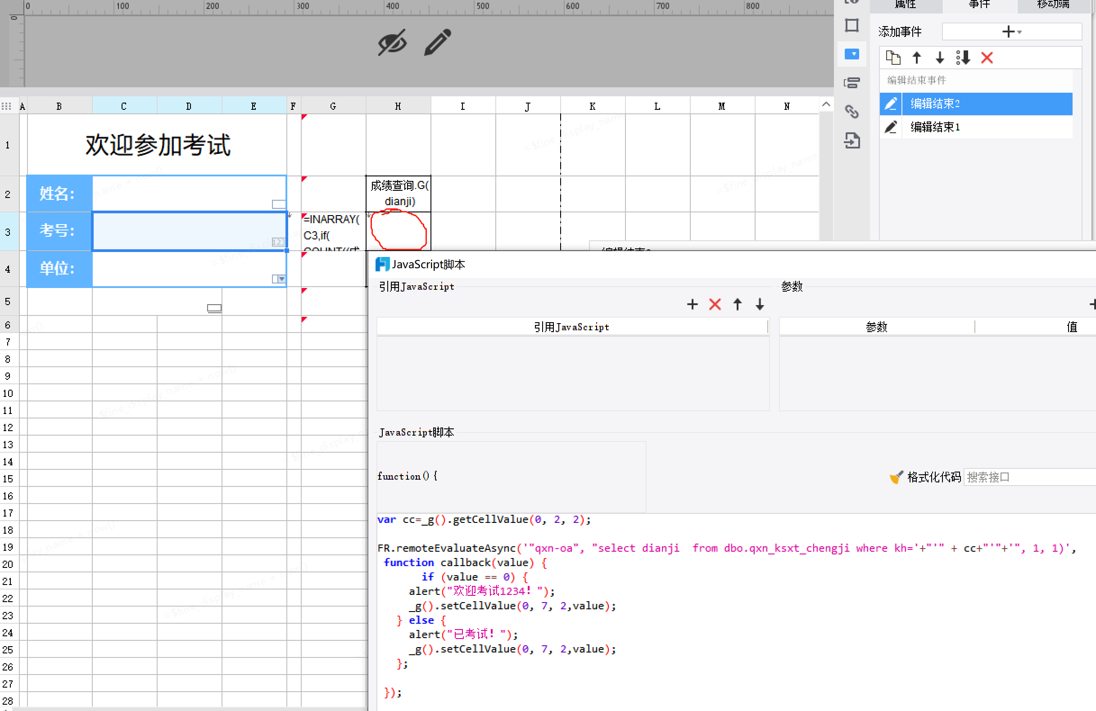Screen dimensions: 1096x711
Task: Add a referenced JavaScript with the plus icon
Action: pos(692,304)
